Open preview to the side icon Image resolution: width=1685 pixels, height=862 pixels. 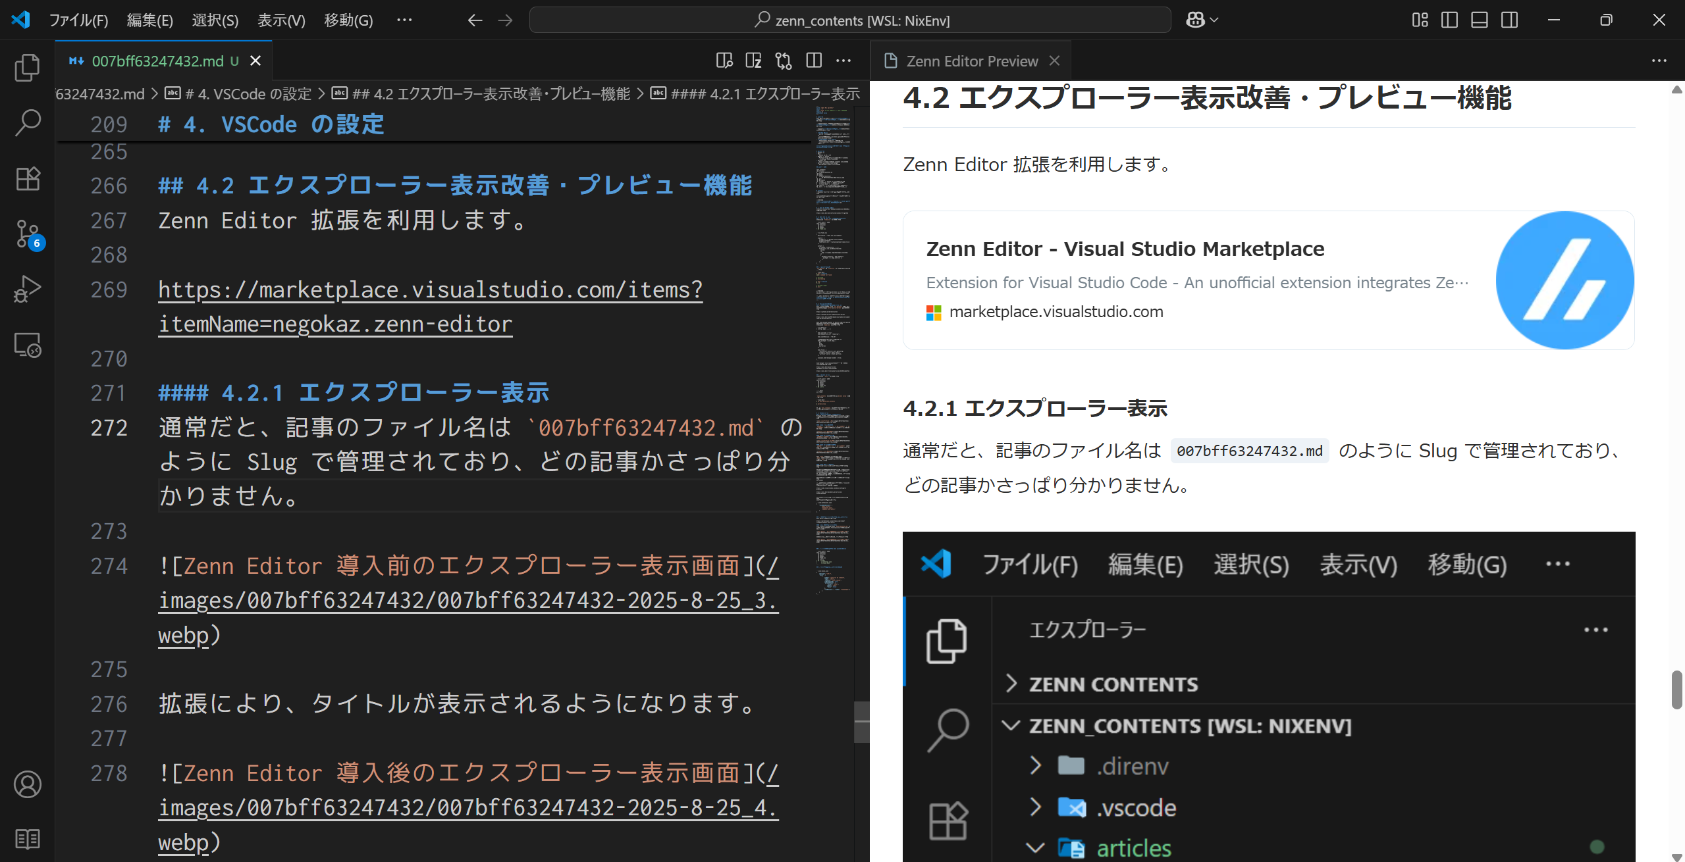pyautogui.click(x=724, y=61)
